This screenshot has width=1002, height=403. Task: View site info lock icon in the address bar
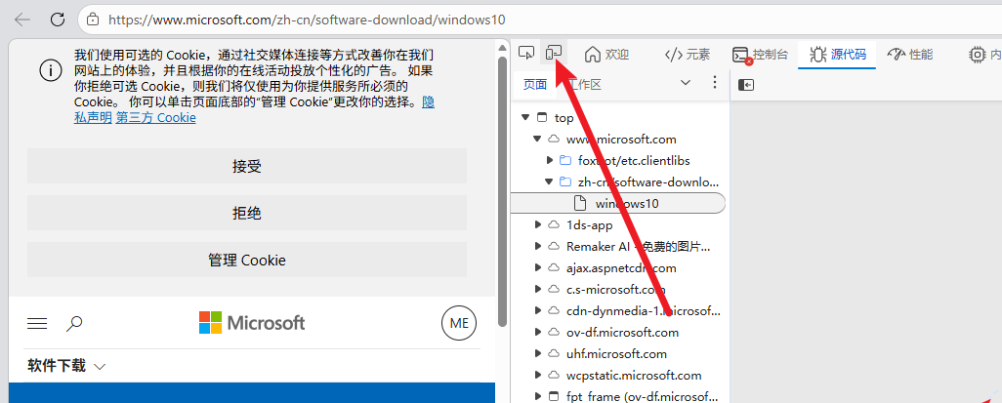pos(94,20)
